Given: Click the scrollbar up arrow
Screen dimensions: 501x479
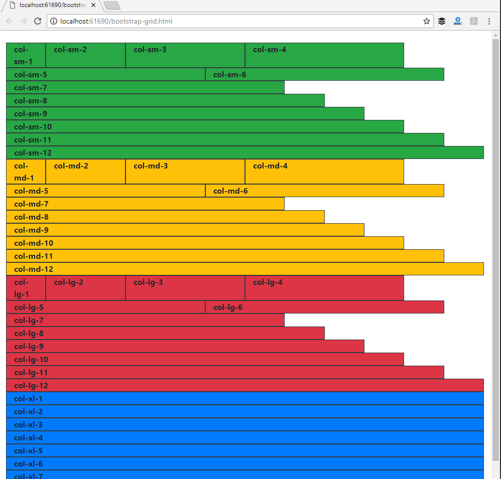Looking at the screenshot, I should [496, 35].
